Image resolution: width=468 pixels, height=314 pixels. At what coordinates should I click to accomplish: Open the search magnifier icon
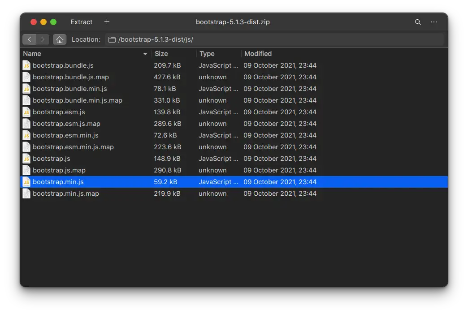point(418,22)
